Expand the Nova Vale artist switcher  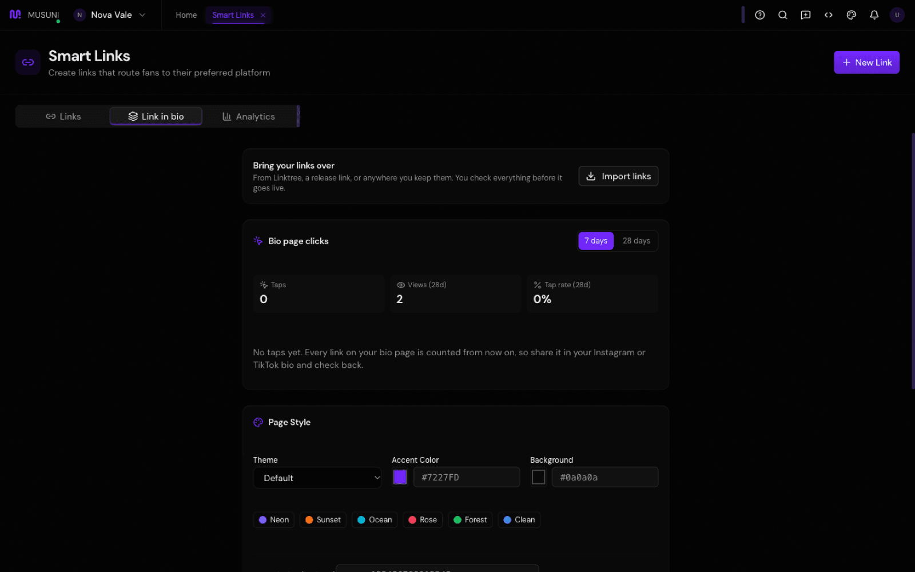(x=110, y=15)
